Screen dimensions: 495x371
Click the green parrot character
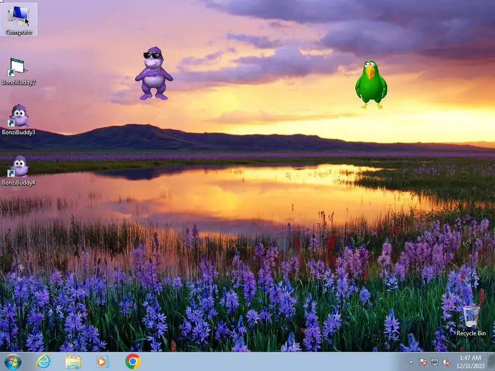pyautogui.click(x=371, y=85)
